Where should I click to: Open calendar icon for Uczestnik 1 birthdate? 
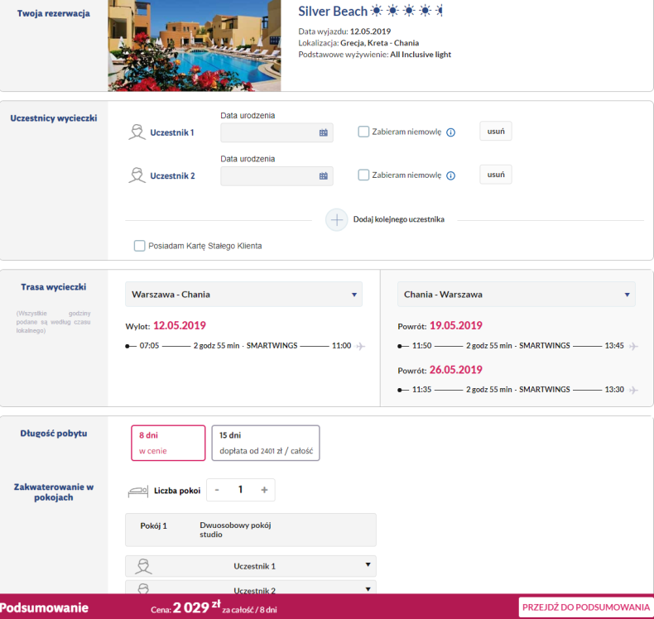point(323,132)
